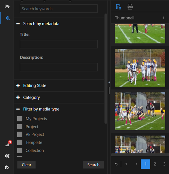The image size is (169, 174).
Task: Open settings via the gears icon
Action: pyautogui.click(x=7, y=156)
